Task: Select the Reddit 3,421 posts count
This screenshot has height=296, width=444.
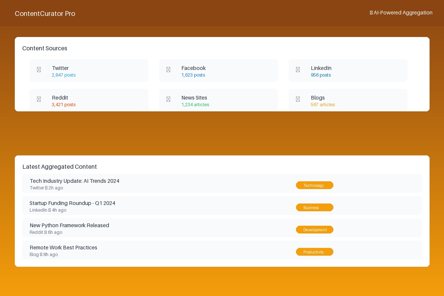Action: coord(64,105)
